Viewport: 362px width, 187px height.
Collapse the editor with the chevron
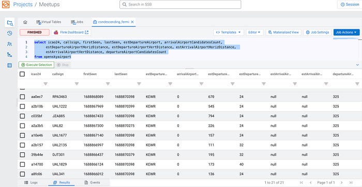357,65
